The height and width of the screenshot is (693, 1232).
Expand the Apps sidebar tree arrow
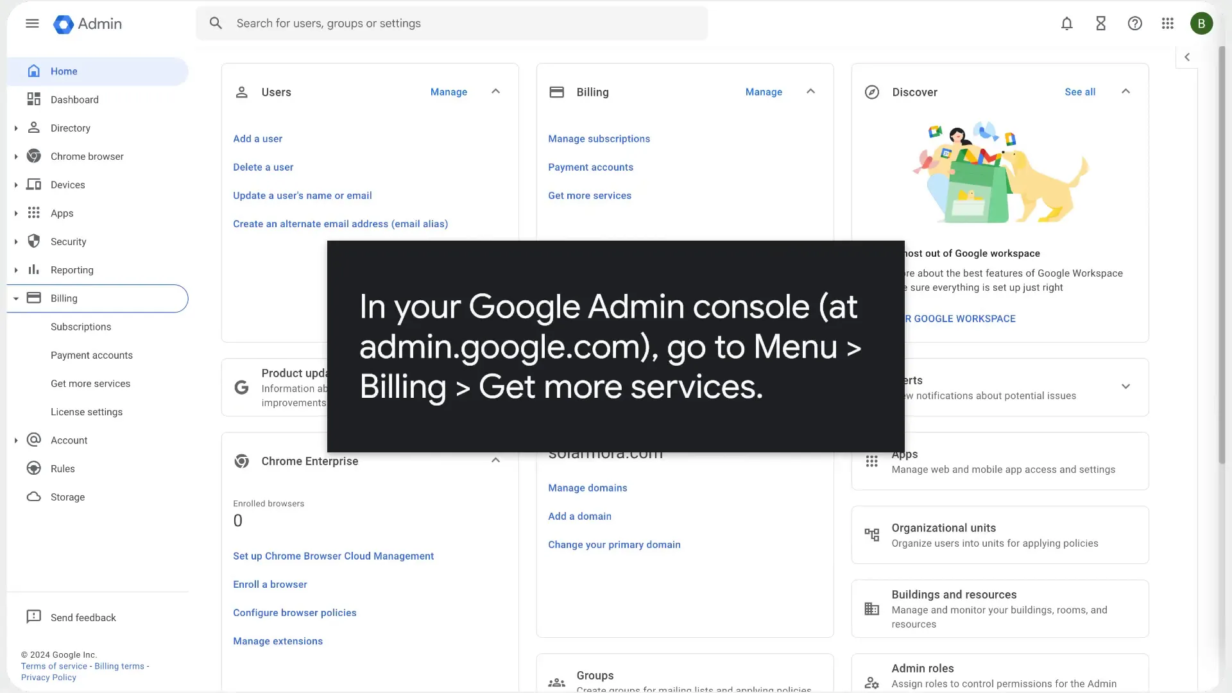pyautogui.click(x=15, y=213)
